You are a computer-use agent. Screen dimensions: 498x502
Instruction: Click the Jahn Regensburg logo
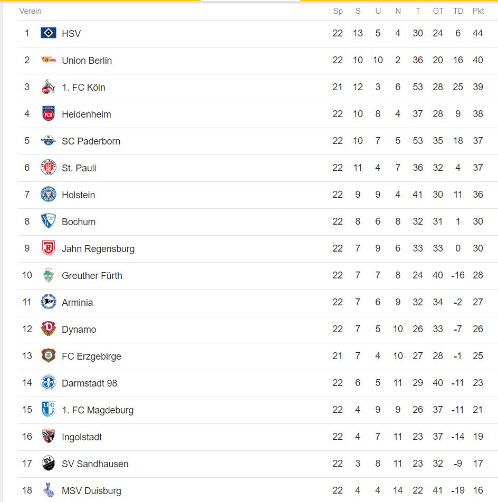(x=49, y=248)
